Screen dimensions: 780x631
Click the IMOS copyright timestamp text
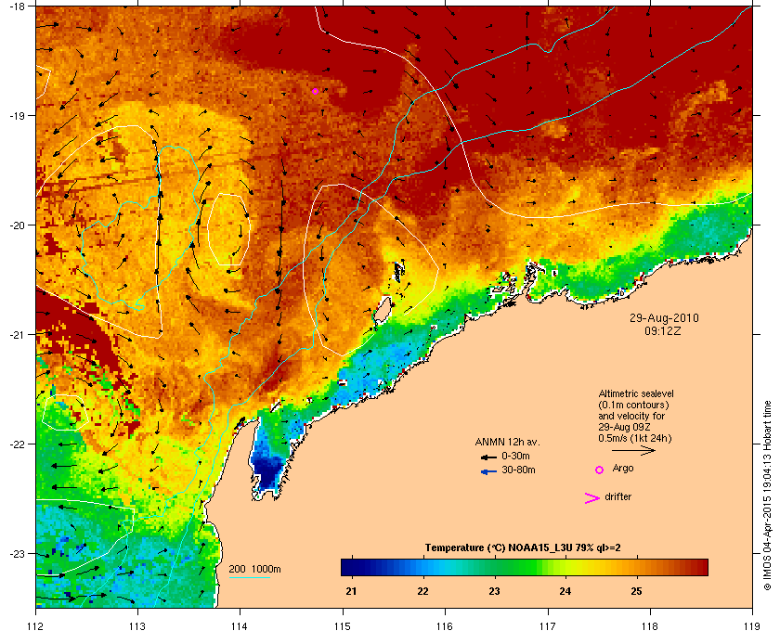(x=768, y=496)
